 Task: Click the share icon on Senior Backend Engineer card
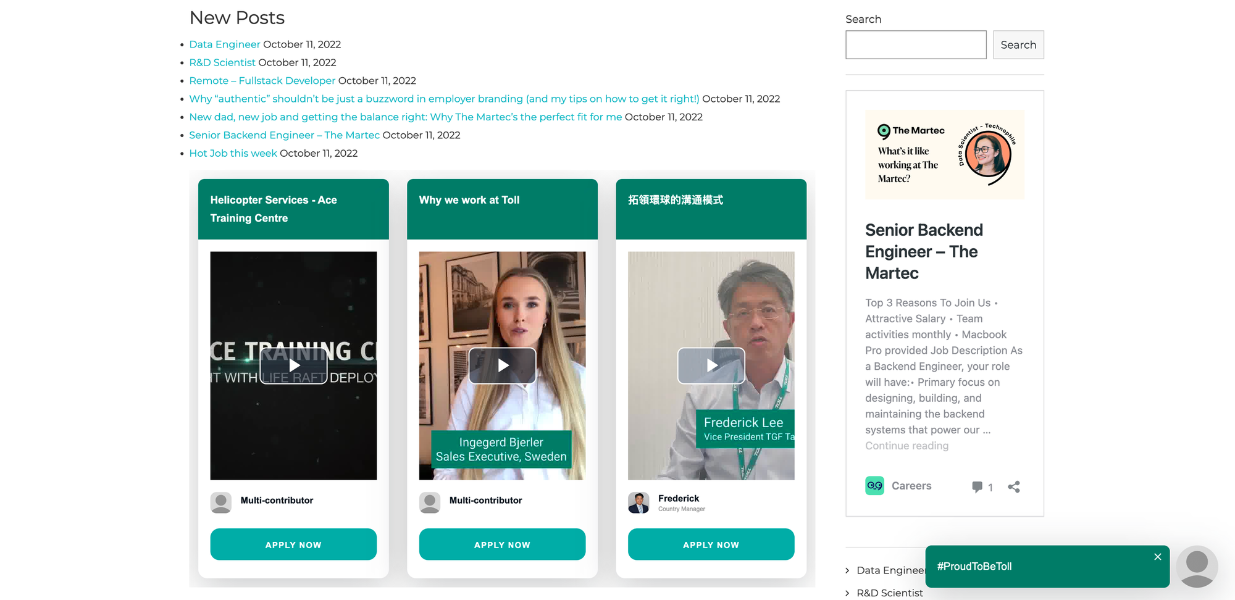click(1013, 486)
